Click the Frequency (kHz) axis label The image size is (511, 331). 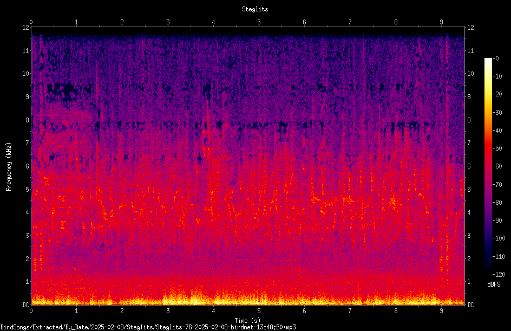point(9,167)
